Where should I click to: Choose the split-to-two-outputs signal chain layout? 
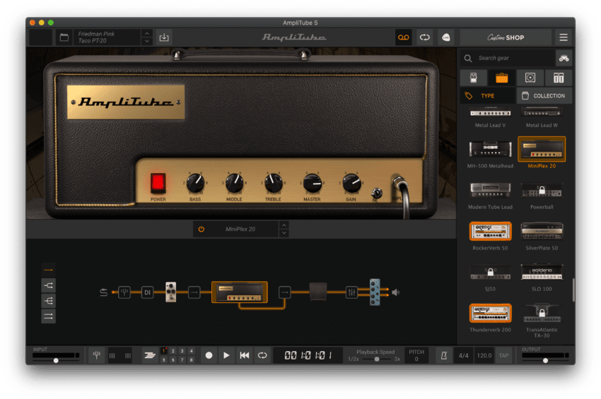pyautogui.click(x=48, y=301)
